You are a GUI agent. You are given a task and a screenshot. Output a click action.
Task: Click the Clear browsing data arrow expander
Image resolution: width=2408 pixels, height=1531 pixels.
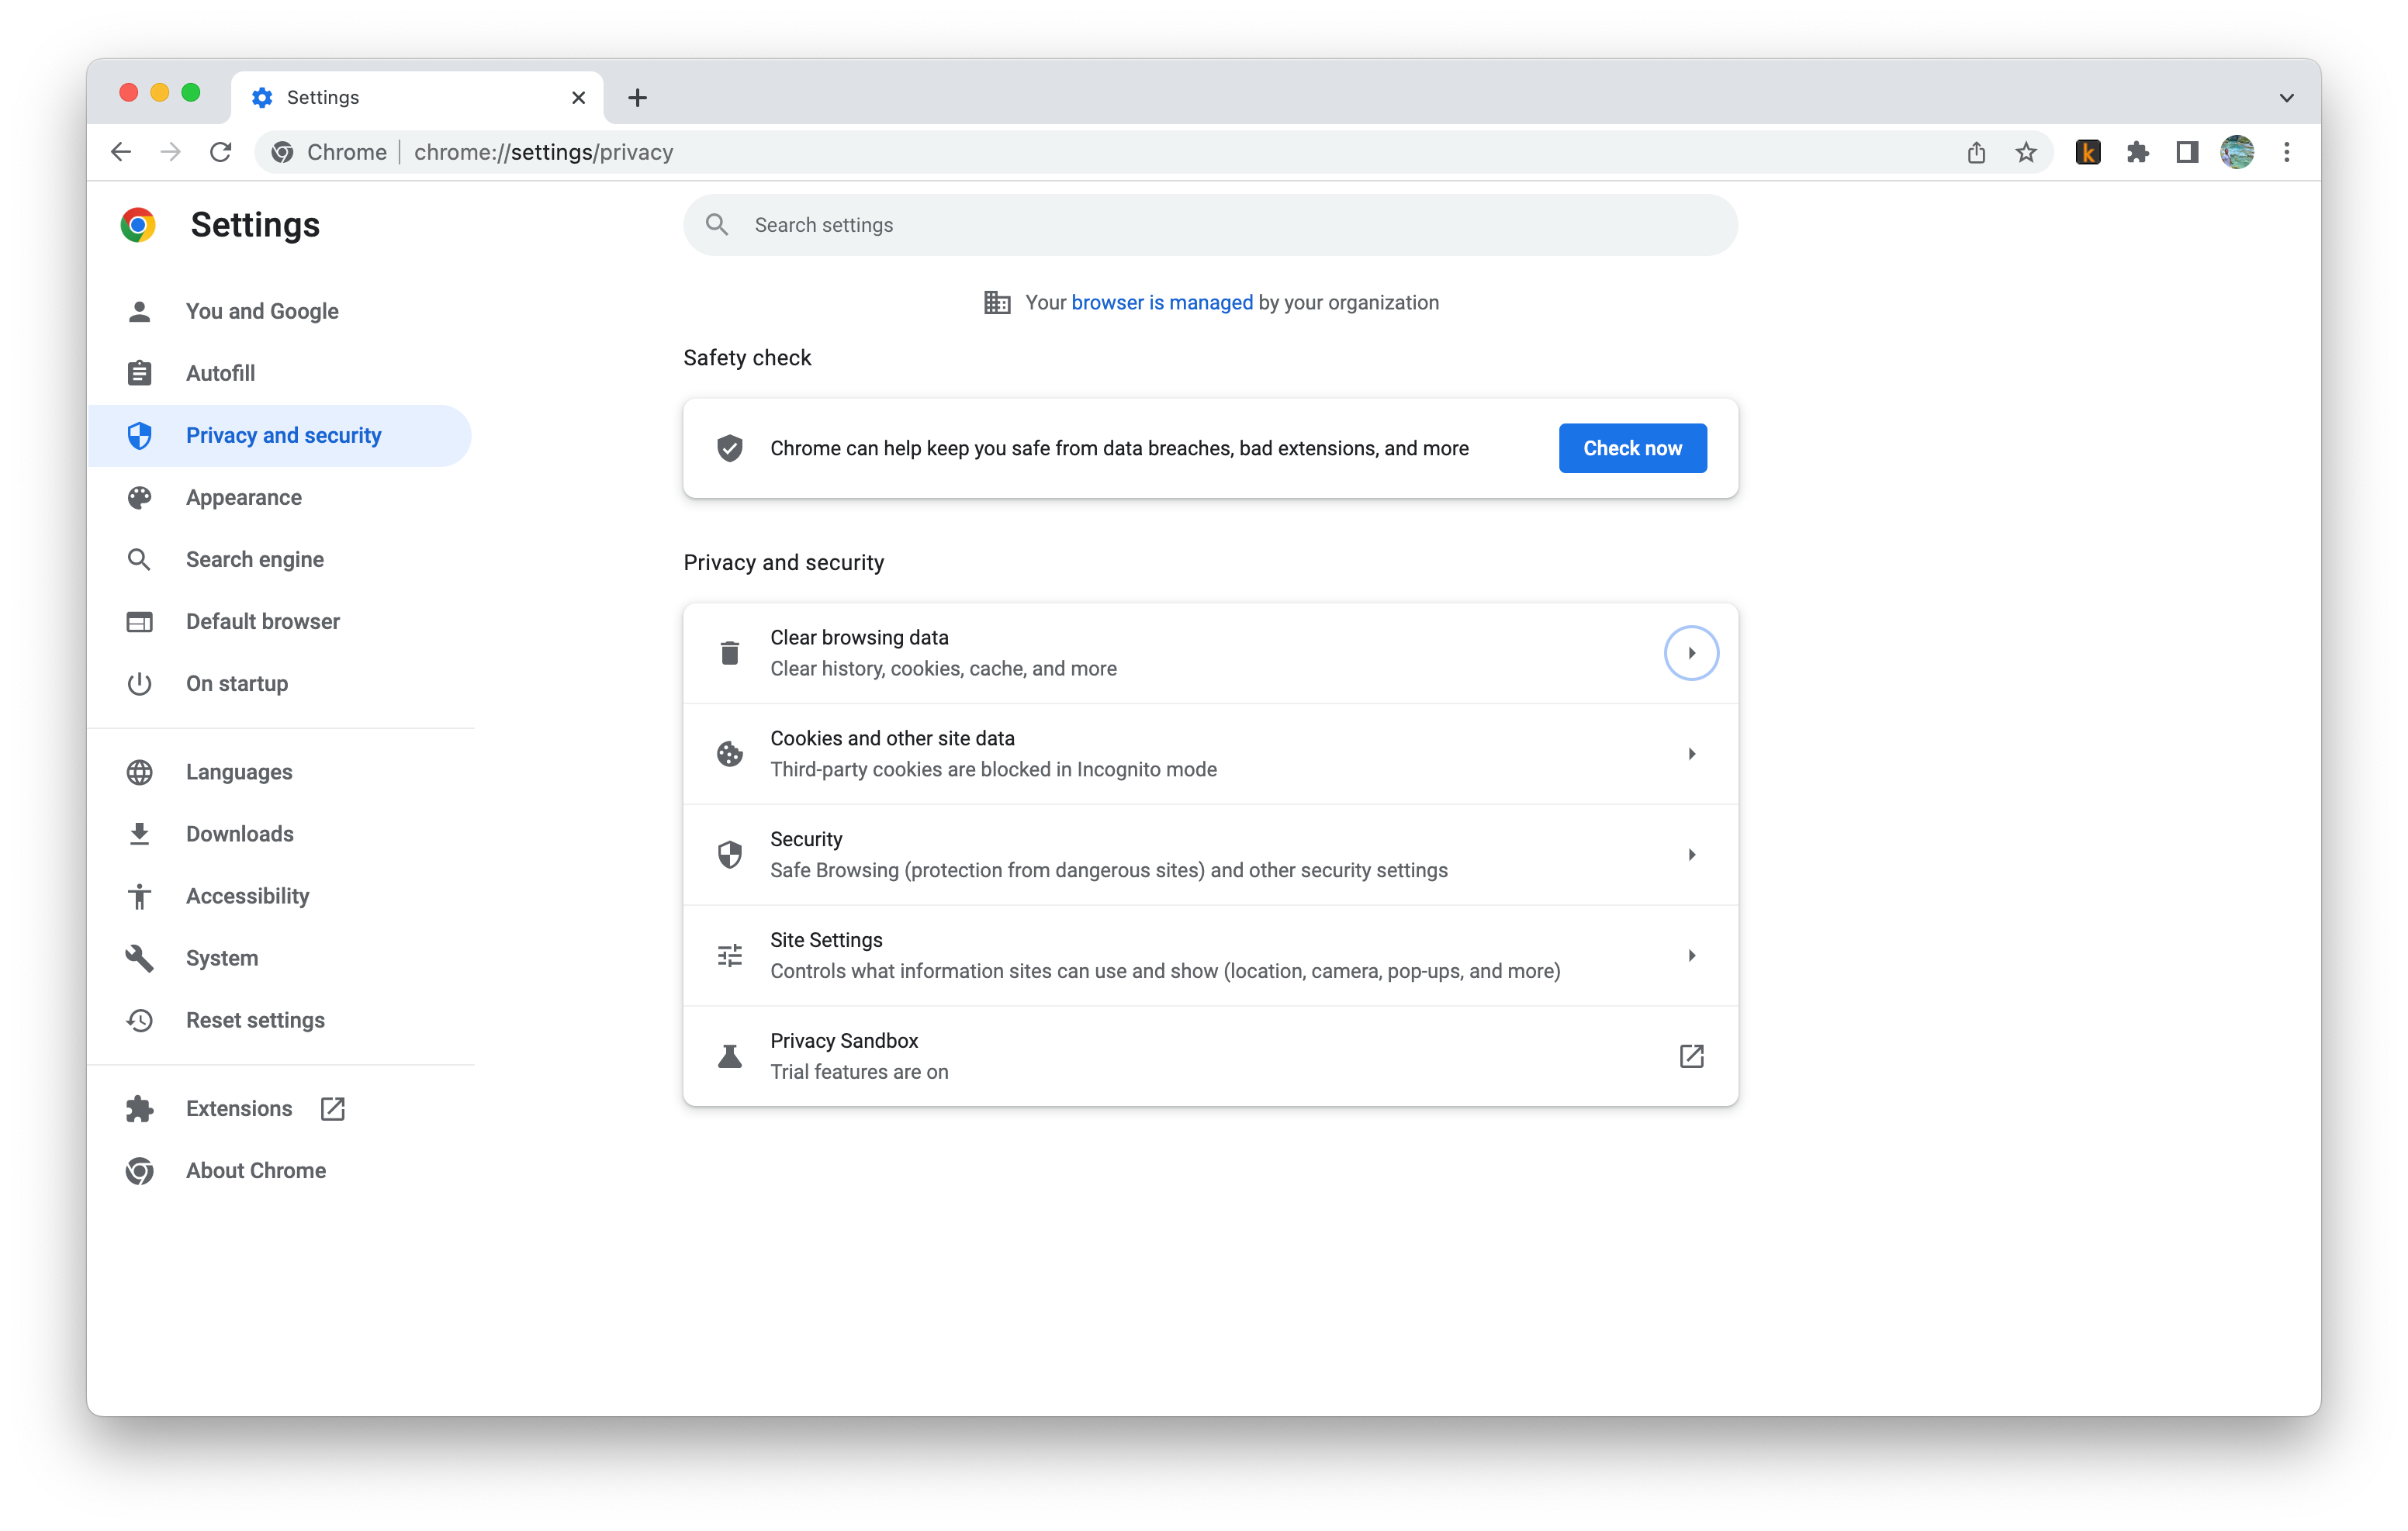(x=1688, y=652)
